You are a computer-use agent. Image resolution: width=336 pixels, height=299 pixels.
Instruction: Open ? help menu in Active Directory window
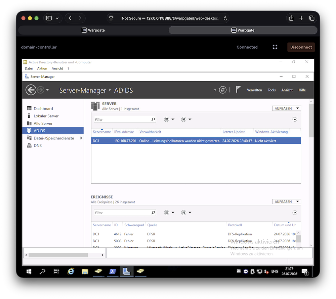[x=68, y=68]
